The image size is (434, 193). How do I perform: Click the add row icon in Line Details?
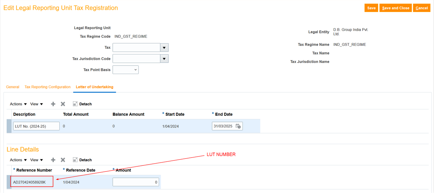[x=53, y=160]
